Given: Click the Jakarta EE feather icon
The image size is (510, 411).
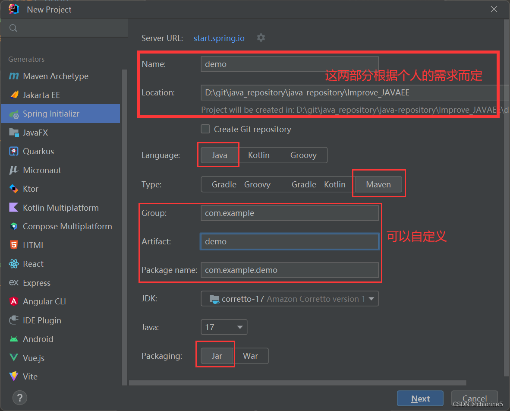Looking at the screenshot, I should 14,95.
